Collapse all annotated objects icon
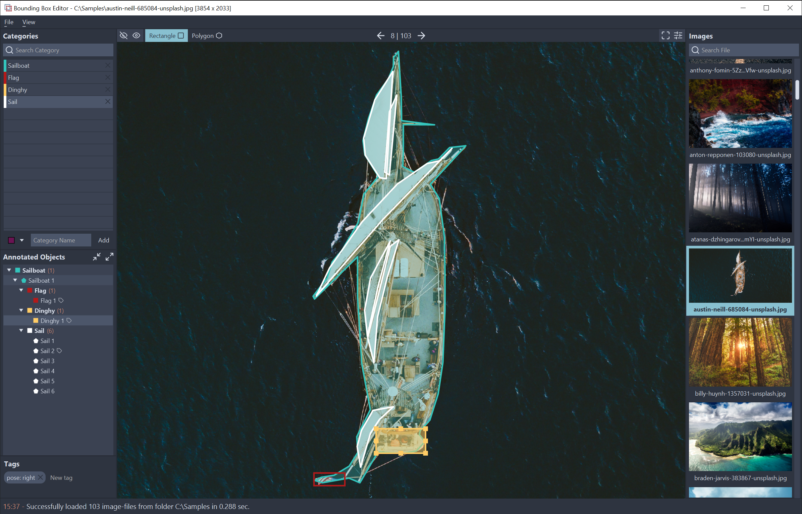The width and height of the screenshot is (802, 514). [x=97, y=257]
